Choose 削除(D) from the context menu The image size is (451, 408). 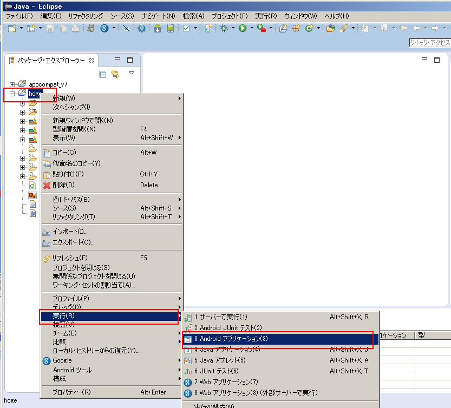pyautogui.click(x=112, y=185)
